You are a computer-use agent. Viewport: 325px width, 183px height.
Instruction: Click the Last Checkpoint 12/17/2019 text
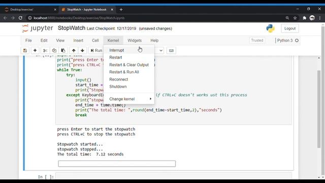pyautogui.click(x=111, y=28)
